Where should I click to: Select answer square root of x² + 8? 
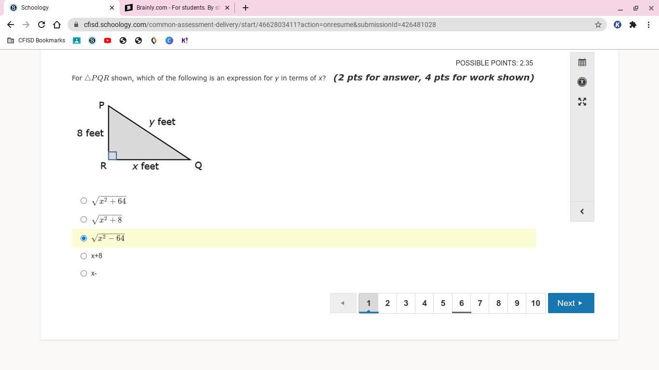pyautogui.click(x=83, y=220)
